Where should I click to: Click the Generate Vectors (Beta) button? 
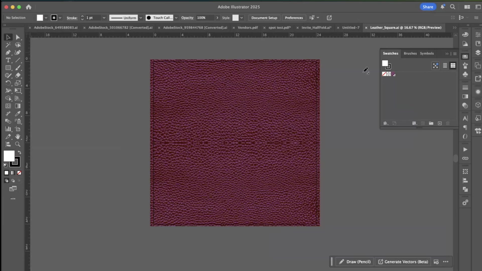(x=403, y=262)
